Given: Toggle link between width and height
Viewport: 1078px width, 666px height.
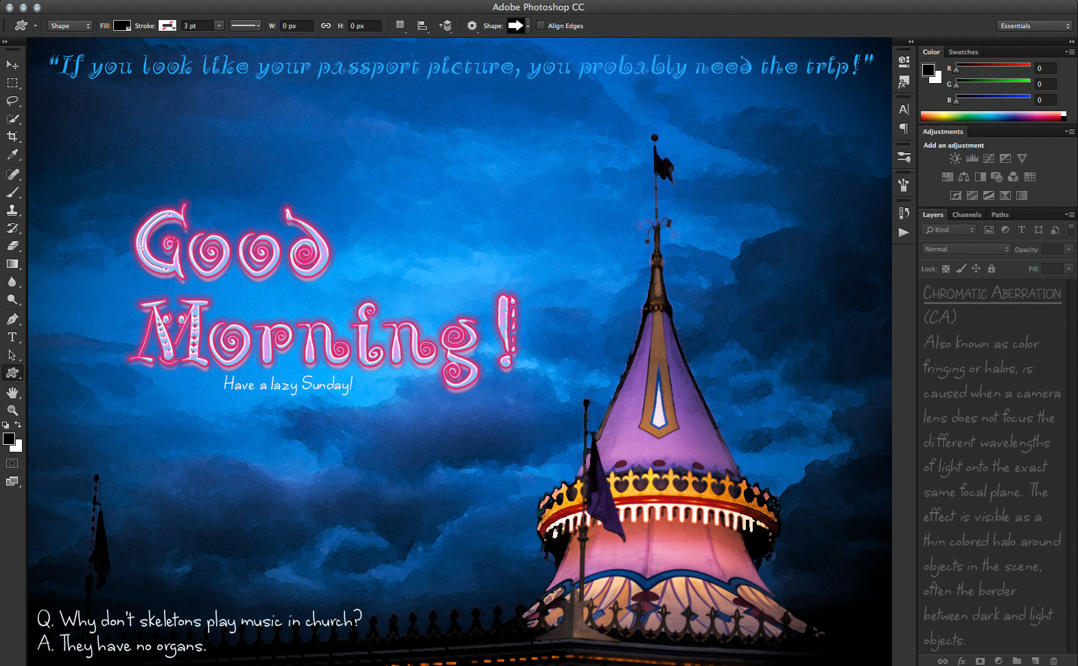Looking at the screenshot, I should [326, 26].
